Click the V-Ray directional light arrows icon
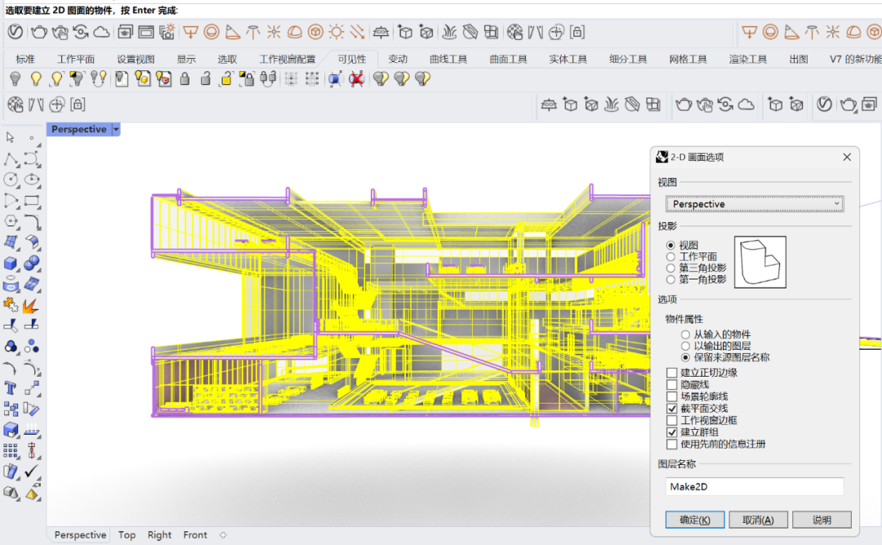Viewport: 882px width, 545px height. (357, 32)
